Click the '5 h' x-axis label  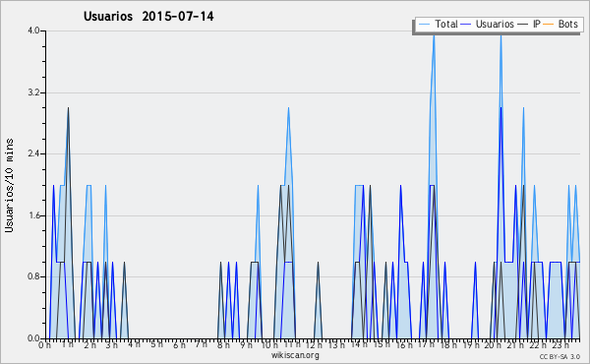tap(156, 344)
